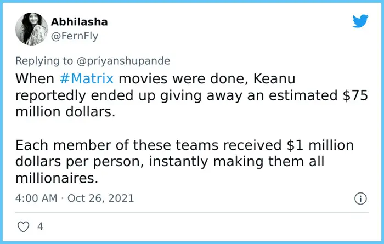Click the divider line above the heart
This screenshot has width=384, height=244.
tap(191, 213)
